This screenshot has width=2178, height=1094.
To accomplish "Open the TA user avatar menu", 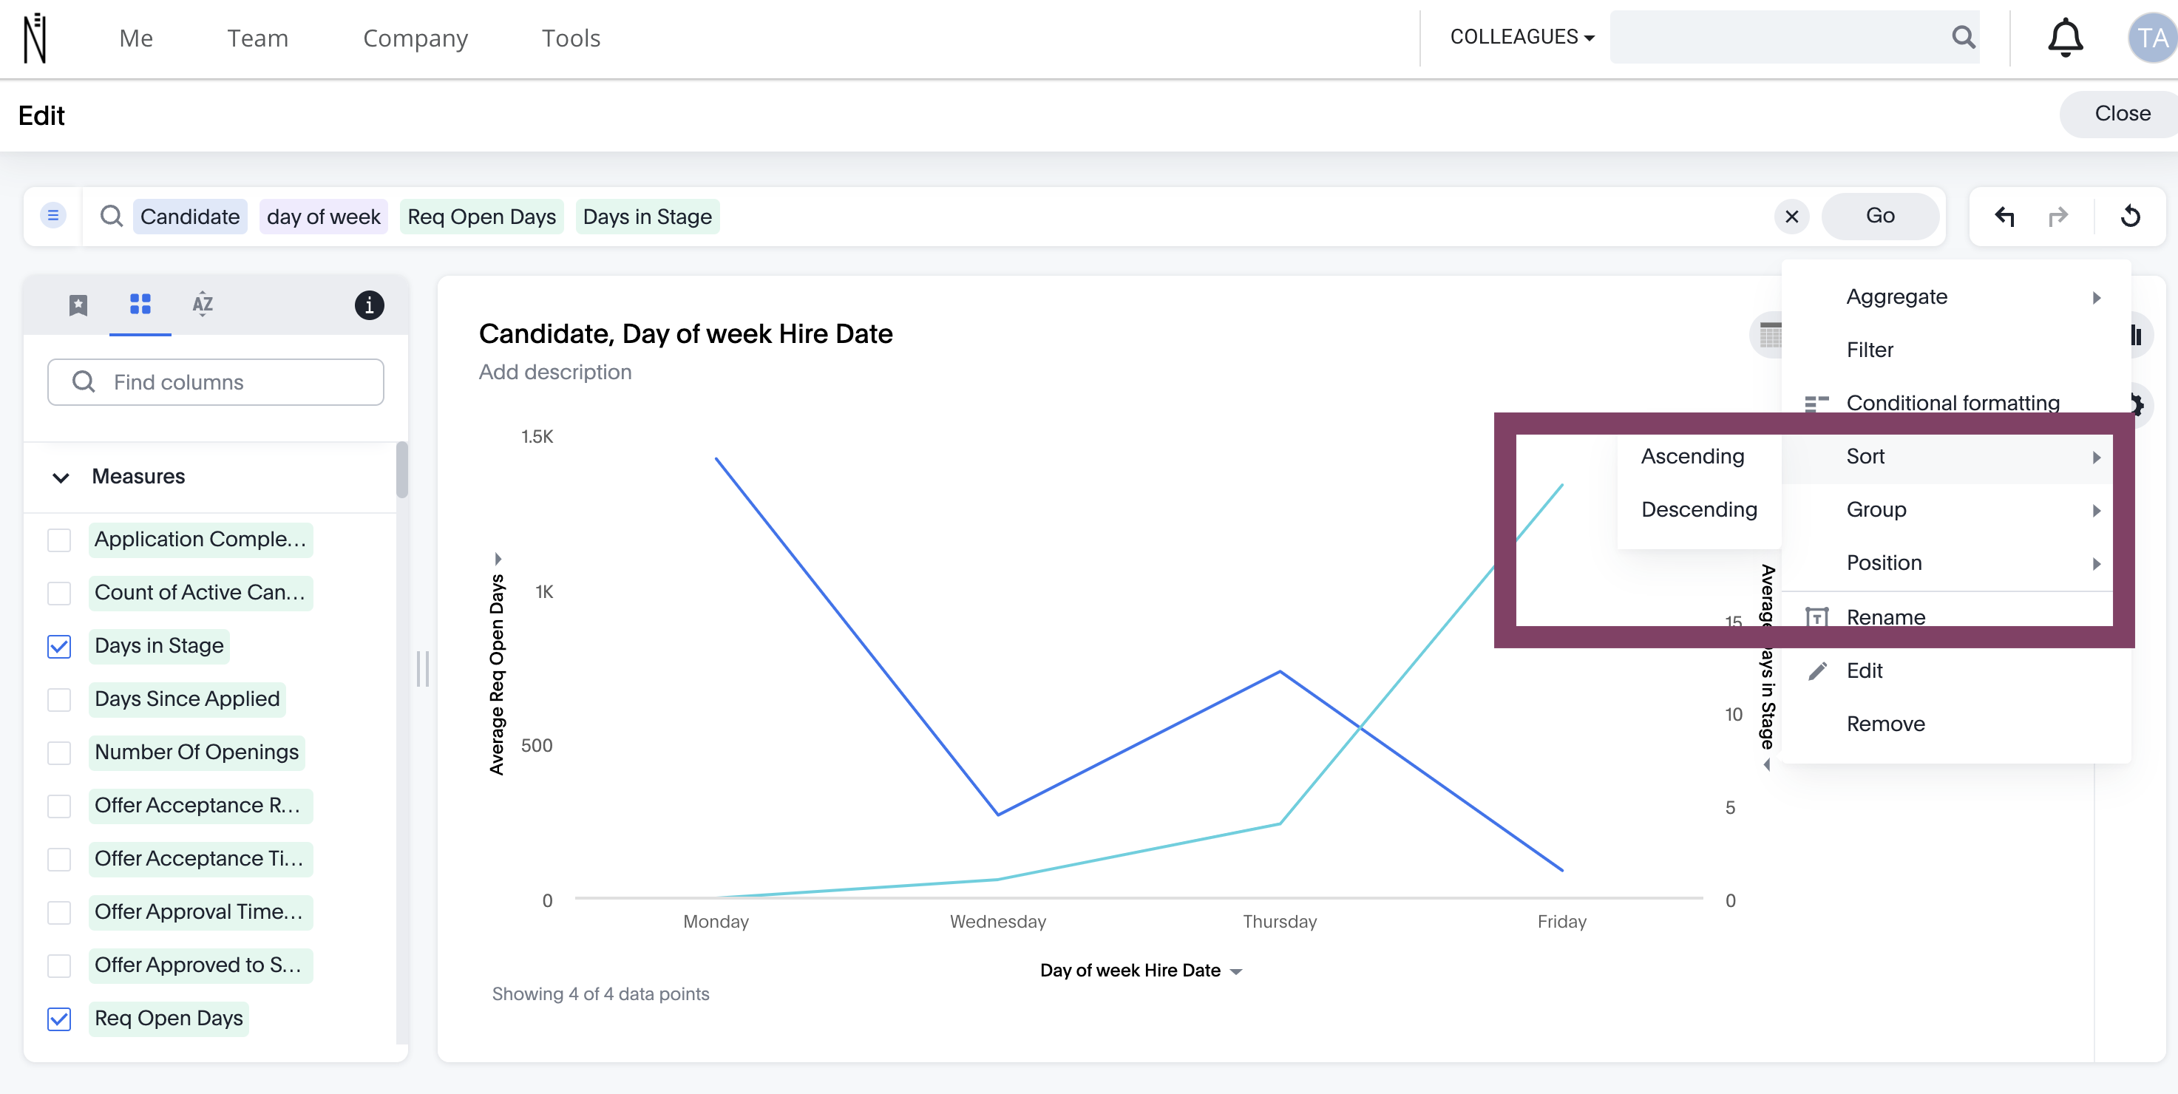I will pyautogui.click(x=2153, y=38).
